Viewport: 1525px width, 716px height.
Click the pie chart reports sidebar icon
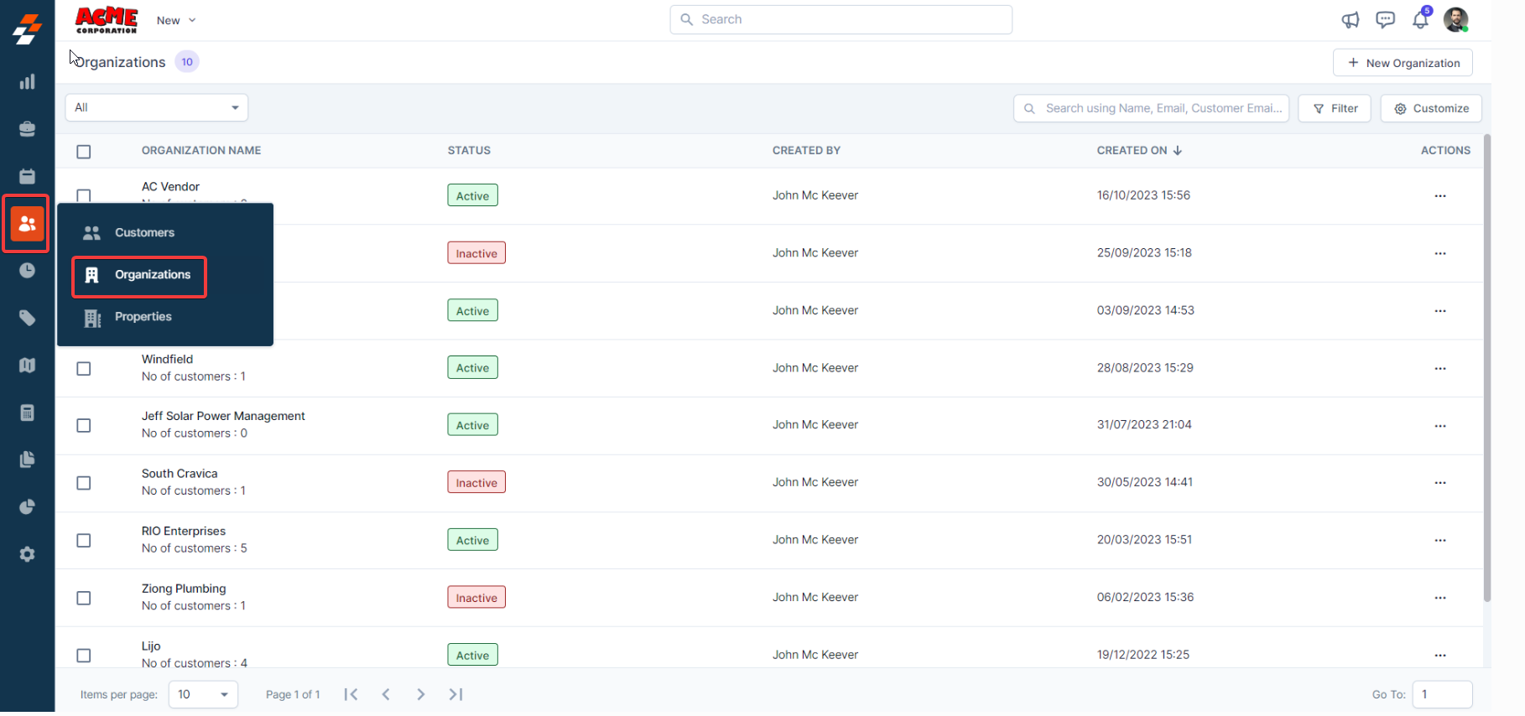[x=27, y=507]
